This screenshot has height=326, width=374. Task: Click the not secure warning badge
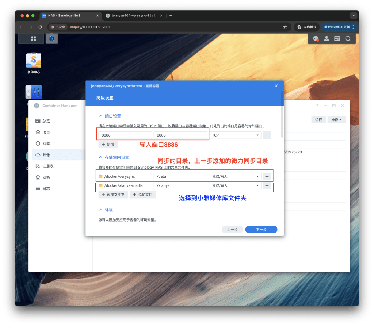[58, 27]
